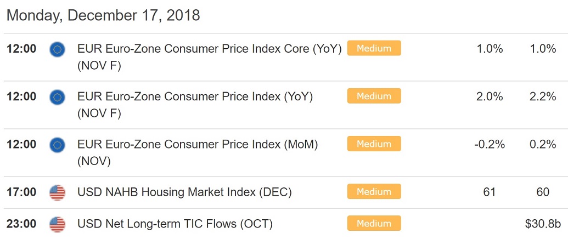Open EUR Euro-Zone Consumer Price Index Core event
Image resolution: width=568 pixels, height=239 pixels.
point(210,57)
